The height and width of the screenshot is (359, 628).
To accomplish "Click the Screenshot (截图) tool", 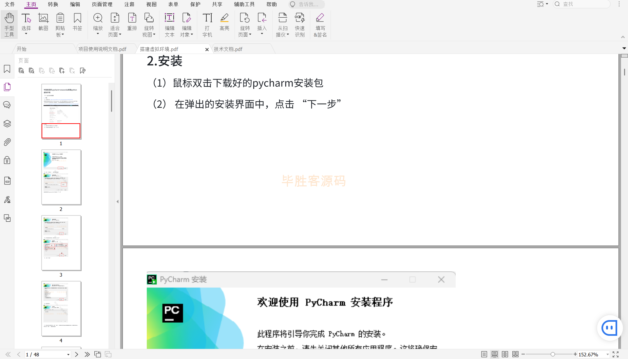I will (43, 22).
